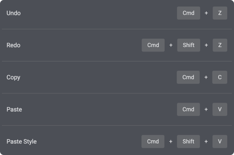
Task: Click the Cmd key in the Undo row
Action: point(188,13)
